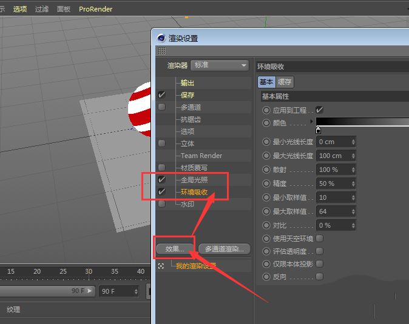Disable the 全局光照 checkbox
The height and width of the screenshot is (324, 409).
tap(162, 180)
